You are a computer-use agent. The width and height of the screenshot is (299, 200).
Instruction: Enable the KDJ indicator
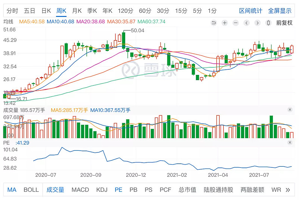point(102,190)
